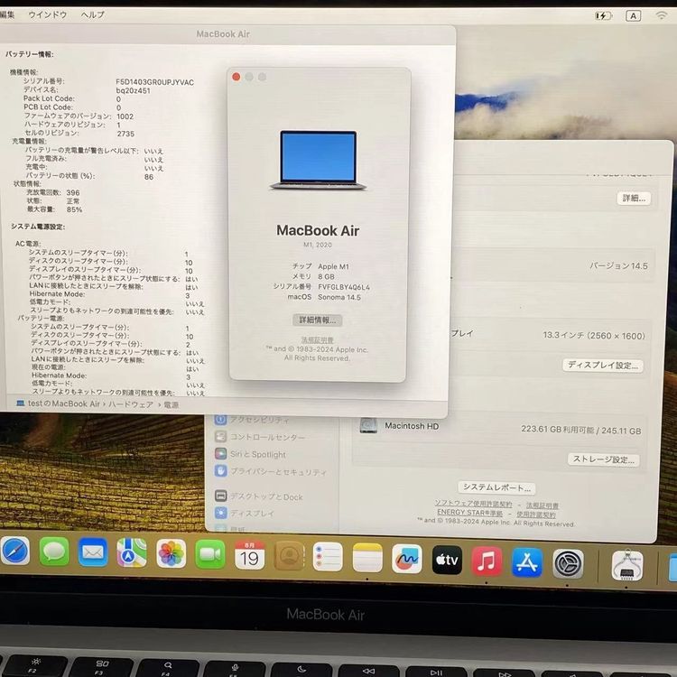677x677 pixels.
Task: Click システムレポート... button
Action: coord(496,487)
